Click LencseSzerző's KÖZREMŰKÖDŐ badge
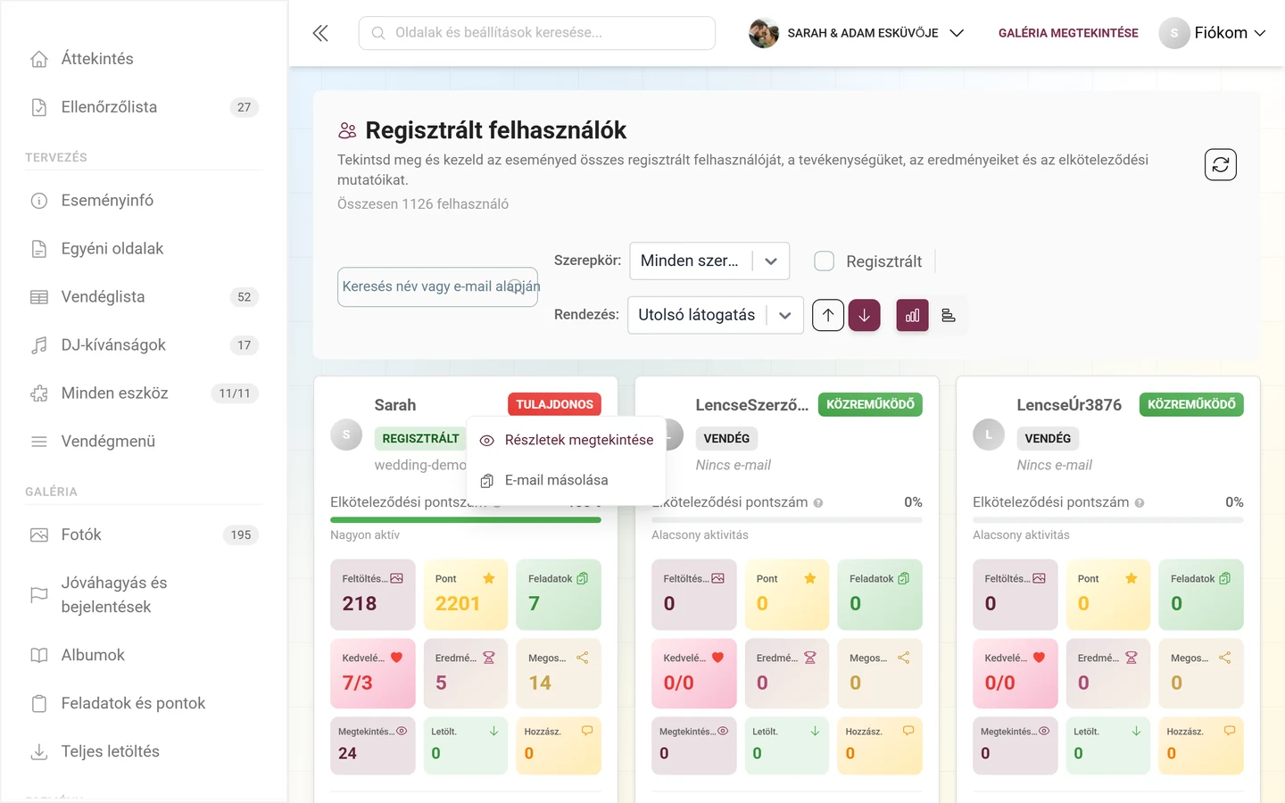The height and width of the screenshot is (803, 1285). point(870,404)
